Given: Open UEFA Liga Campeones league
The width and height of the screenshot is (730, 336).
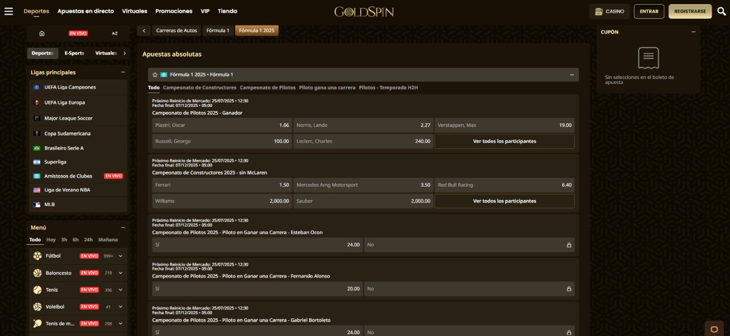Looking at the screenshot, I should tap(70, 87).
